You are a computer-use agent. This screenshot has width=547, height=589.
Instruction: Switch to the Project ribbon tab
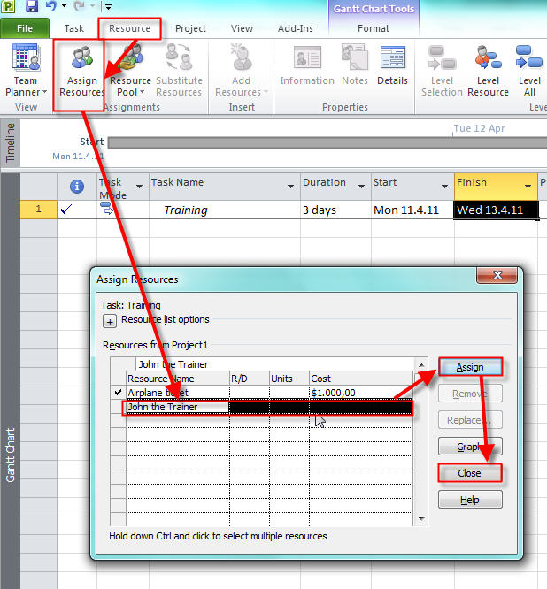tap(190, 28)
